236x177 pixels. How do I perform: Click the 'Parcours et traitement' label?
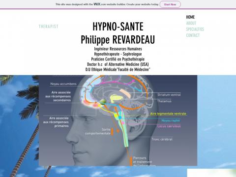[x=143, y=160]
